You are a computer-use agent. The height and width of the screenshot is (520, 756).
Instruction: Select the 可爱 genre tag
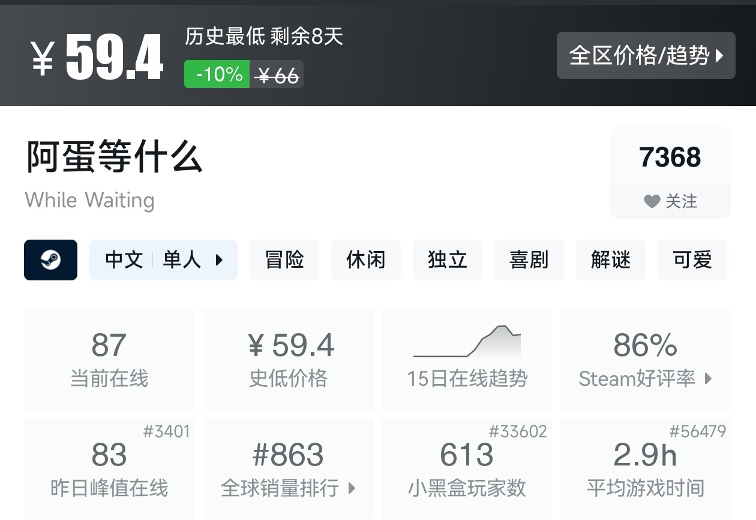pos(692,260)
